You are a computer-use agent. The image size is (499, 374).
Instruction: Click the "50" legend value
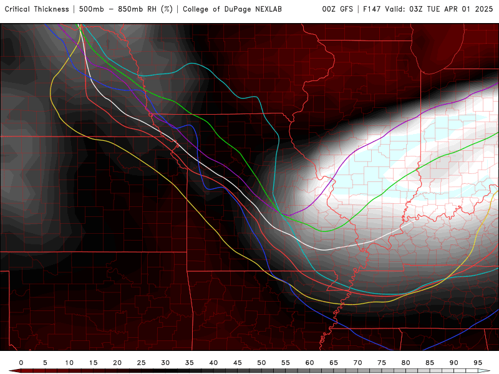point(261,363)
